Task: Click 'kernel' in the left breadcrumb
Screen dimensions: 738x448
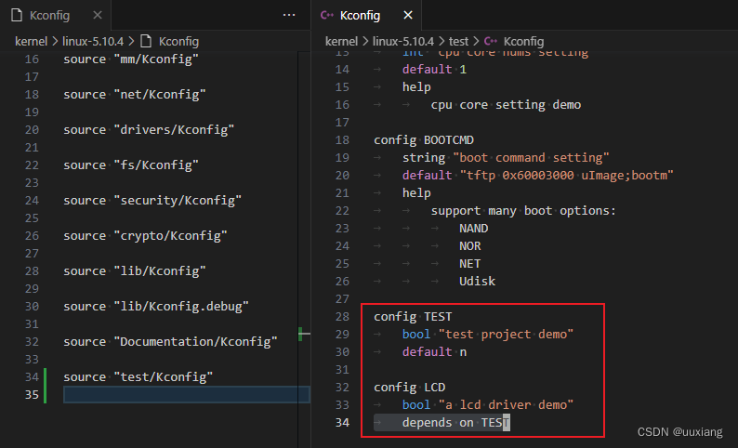Action: [31, 42]
